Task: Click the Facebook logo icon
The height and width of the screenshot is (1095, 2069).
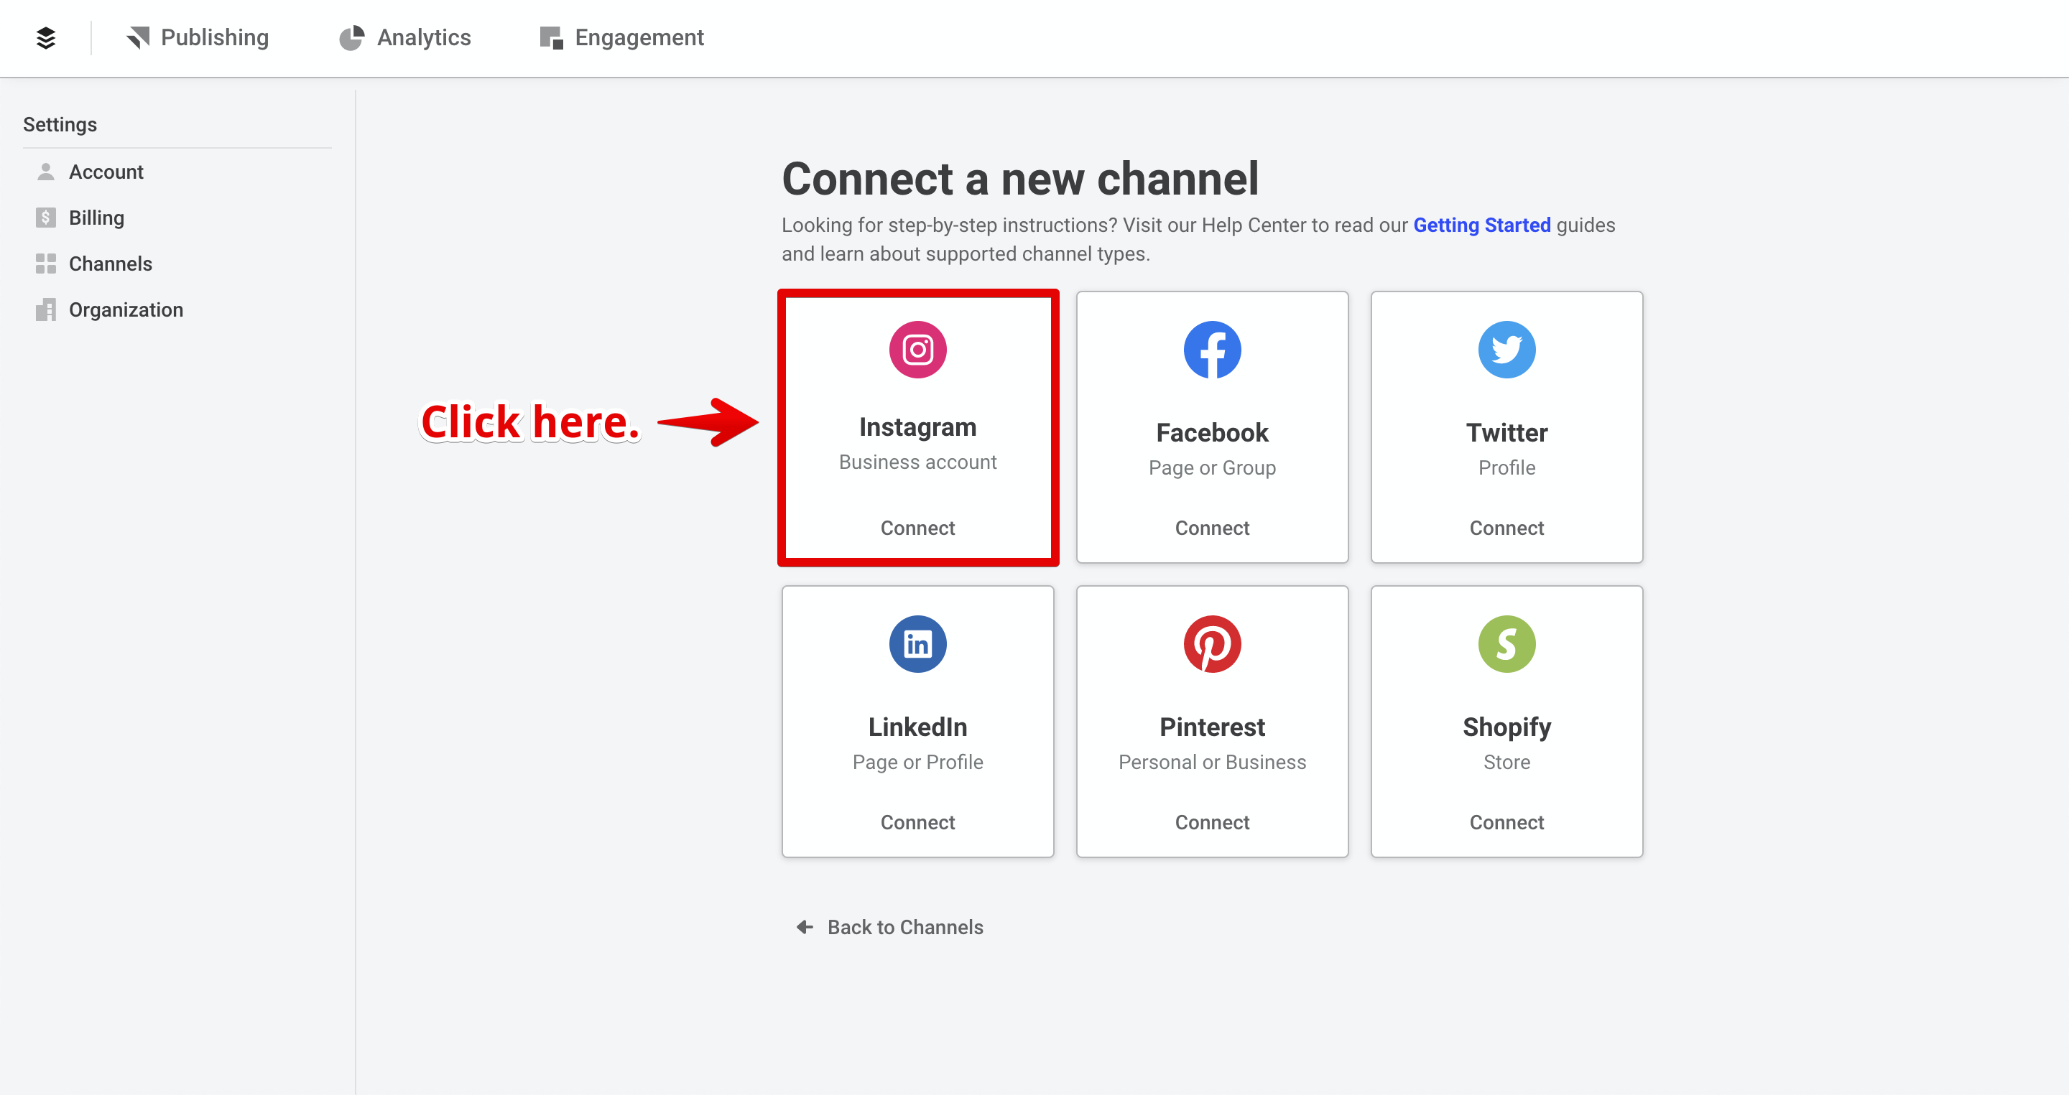Action: [x=1212, y=350]
